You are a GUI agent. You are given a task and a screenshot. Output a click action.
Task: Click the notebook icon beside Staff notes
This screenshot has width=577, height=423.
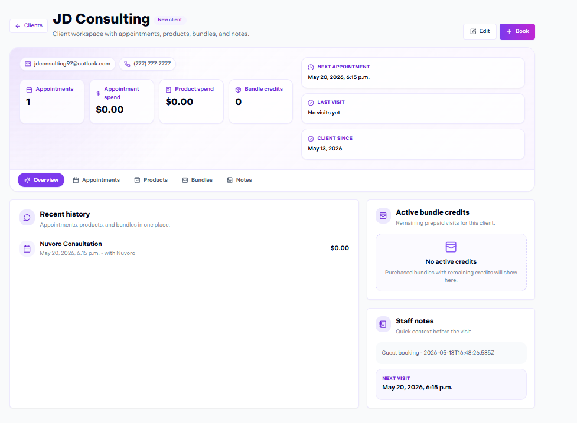(383, 324)
